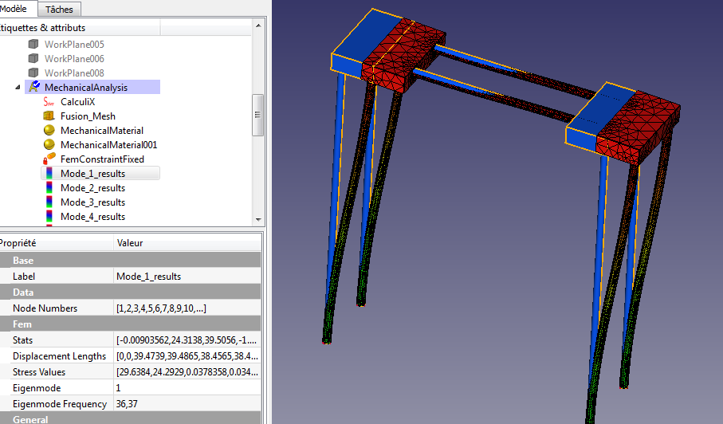Click the MechanicalMaterial sphere icon
Viewport: 723px width, 424px height.
[49, 130]
